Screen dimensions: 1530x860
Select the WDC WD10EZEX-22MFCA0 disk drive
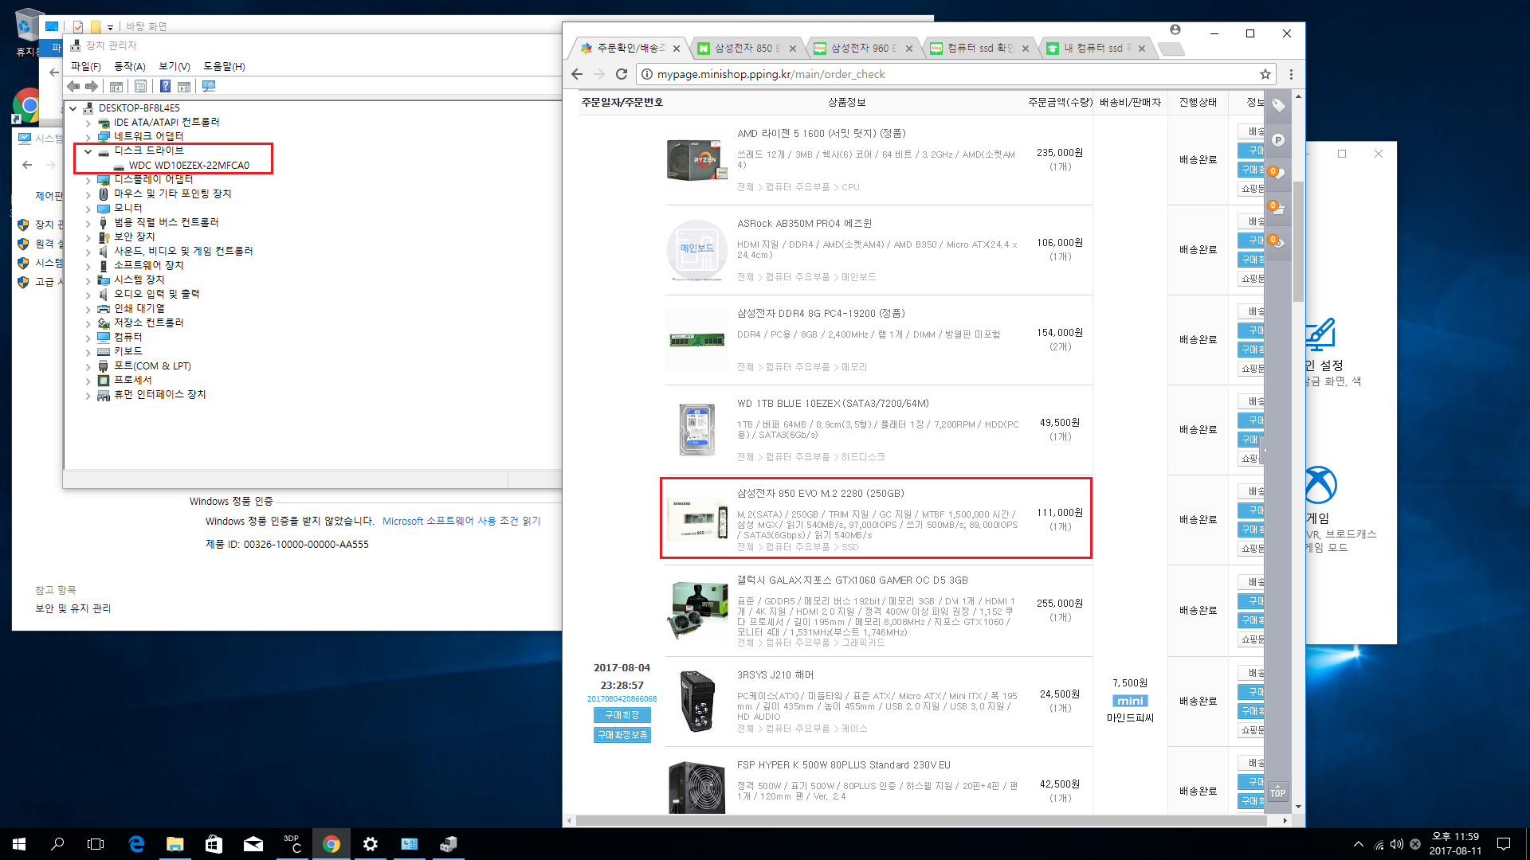(x=189, y=166)
